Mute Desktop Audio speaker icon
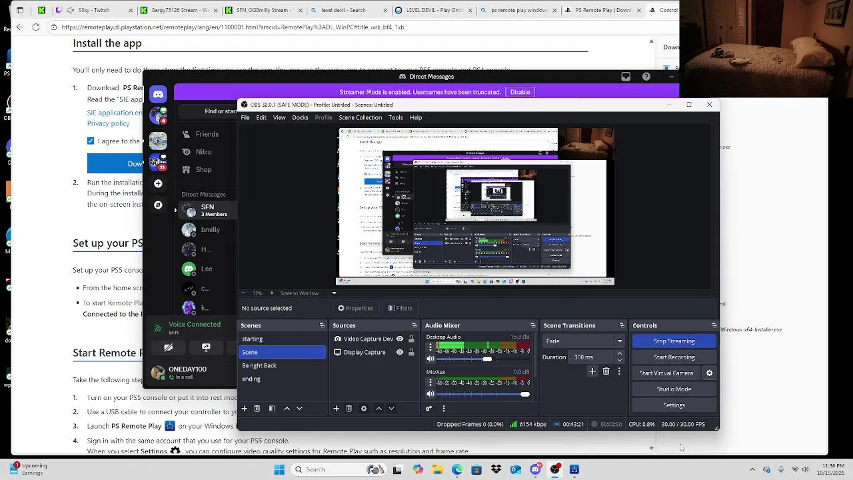The height and width of the screenshot is (480, 853). click(x=430, y=359)
